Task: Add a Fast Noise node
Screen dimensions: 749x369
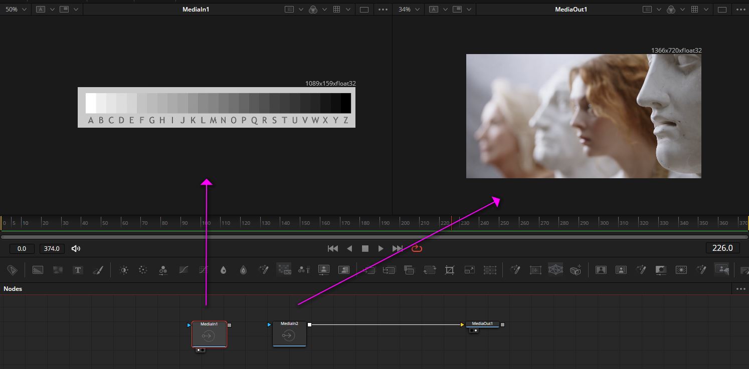Action: (58, 270)
